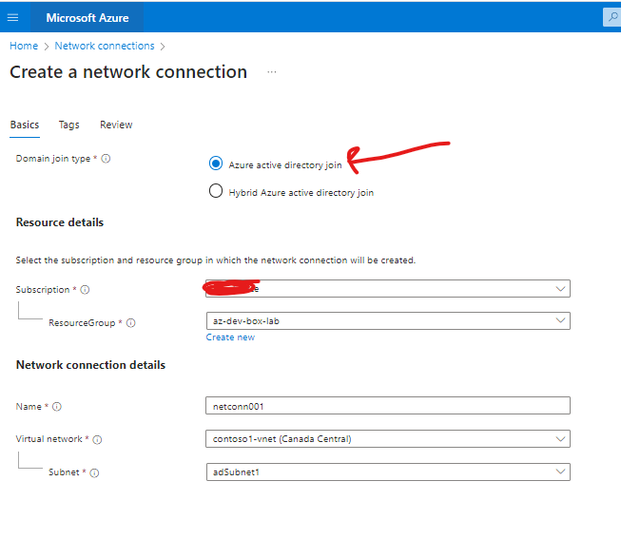Expand the Subscription dropdown
The image size is (621, 539).
[388, 288]
